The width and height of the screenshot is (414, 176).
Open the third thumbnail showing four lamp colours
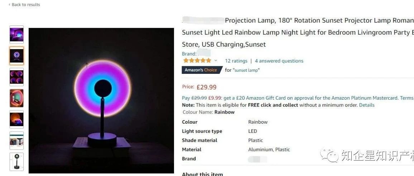coord(16,77)
